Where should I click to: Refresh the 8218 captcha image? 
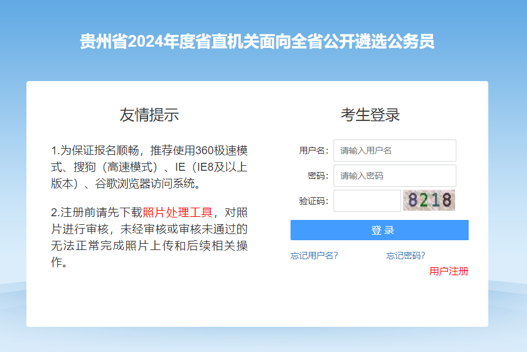[x=429, y=200]
